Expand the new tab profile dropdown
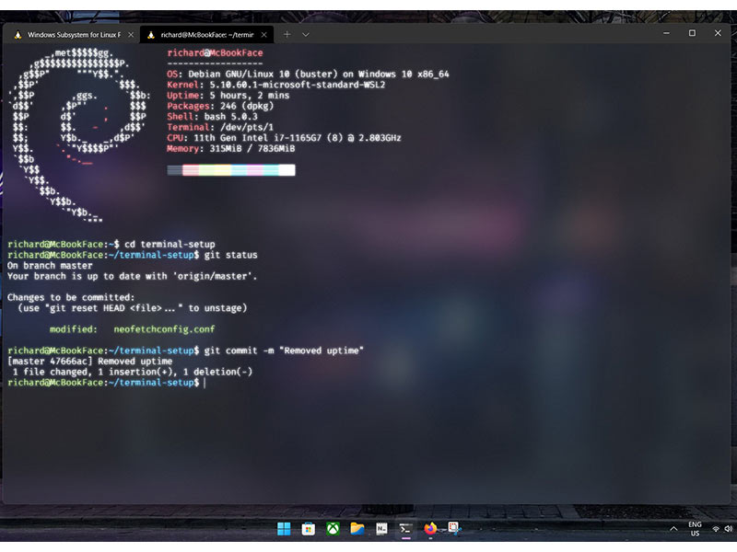 306,34
